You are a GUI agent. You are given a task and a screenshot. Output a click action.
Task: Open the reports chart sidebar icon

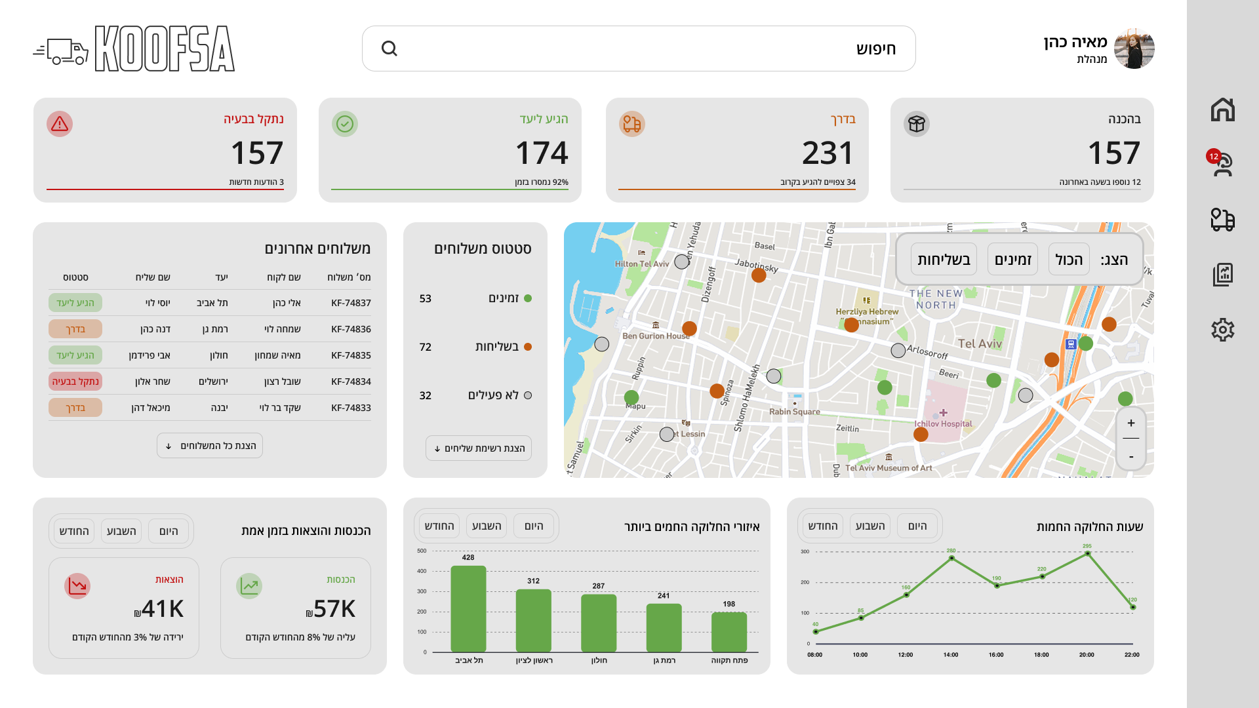(1222, 274)
